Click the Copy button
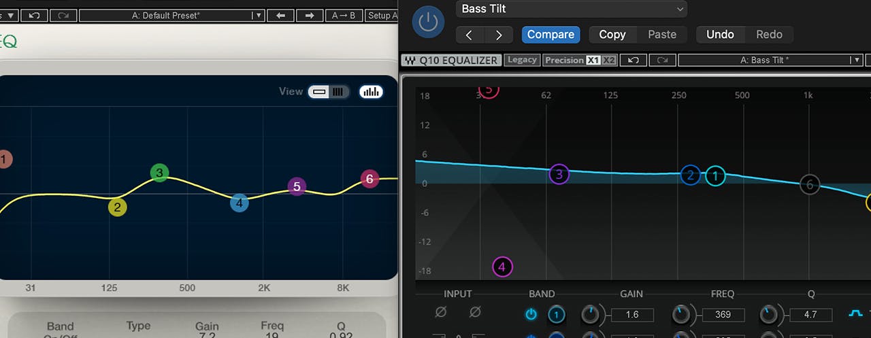Screen dimensions: 871x338 click(x=612, y=35)
